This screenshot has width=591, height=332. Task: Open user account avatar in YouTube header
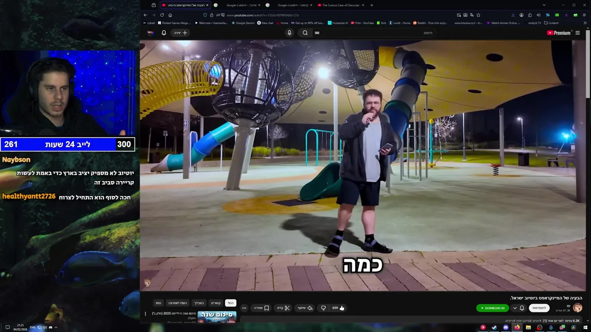click(151, 33)
